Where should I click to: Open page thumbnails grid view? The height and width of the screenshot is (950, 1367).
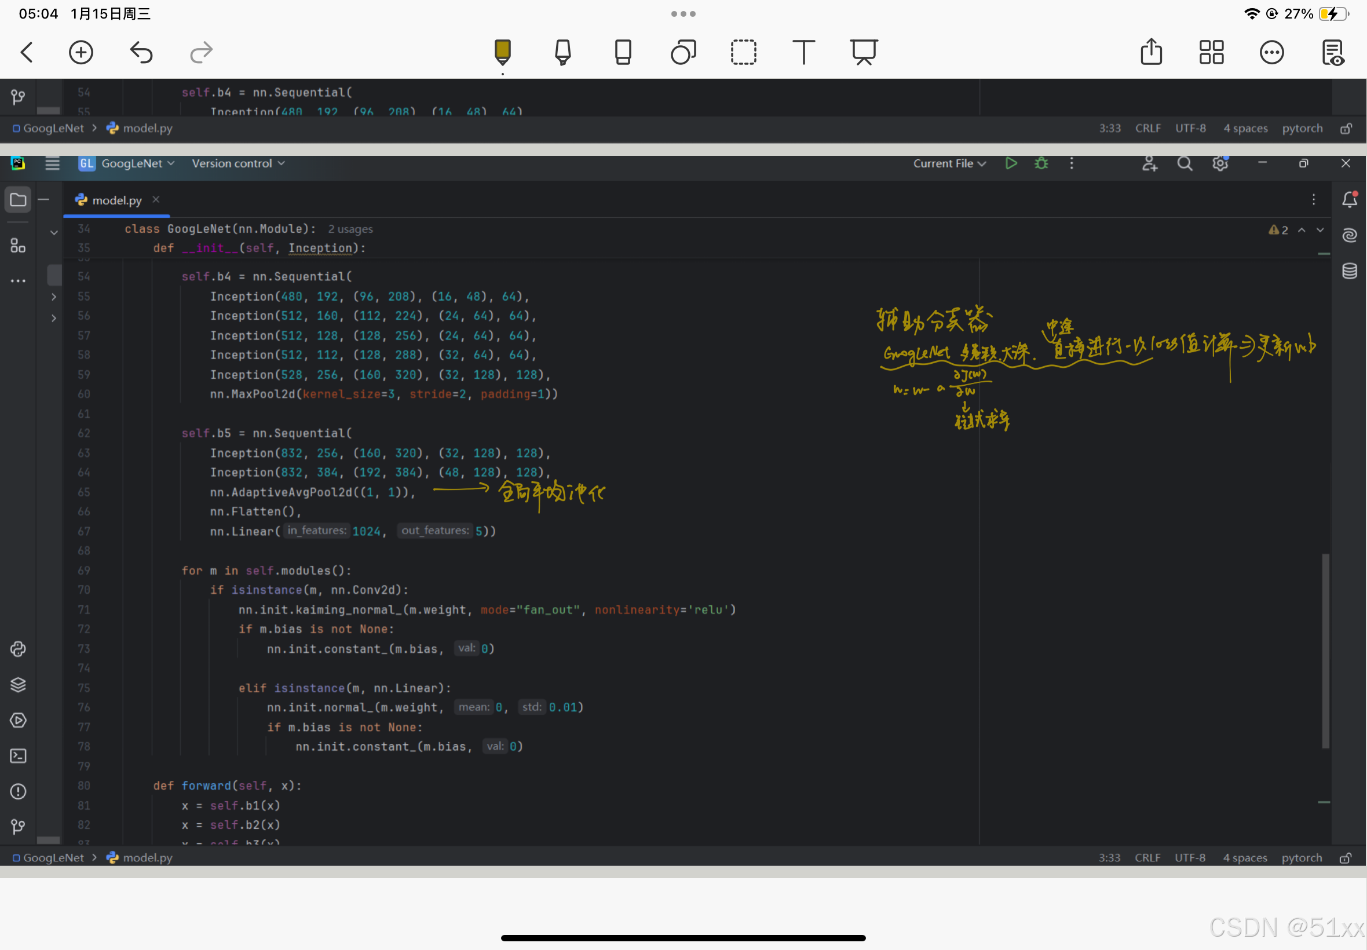pos(1211,52)
